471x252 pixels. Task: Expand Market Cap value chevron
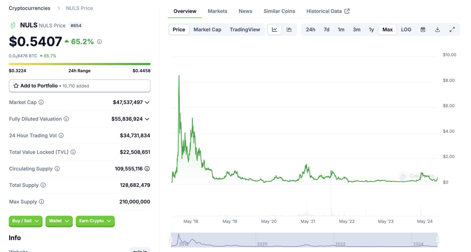147,102
